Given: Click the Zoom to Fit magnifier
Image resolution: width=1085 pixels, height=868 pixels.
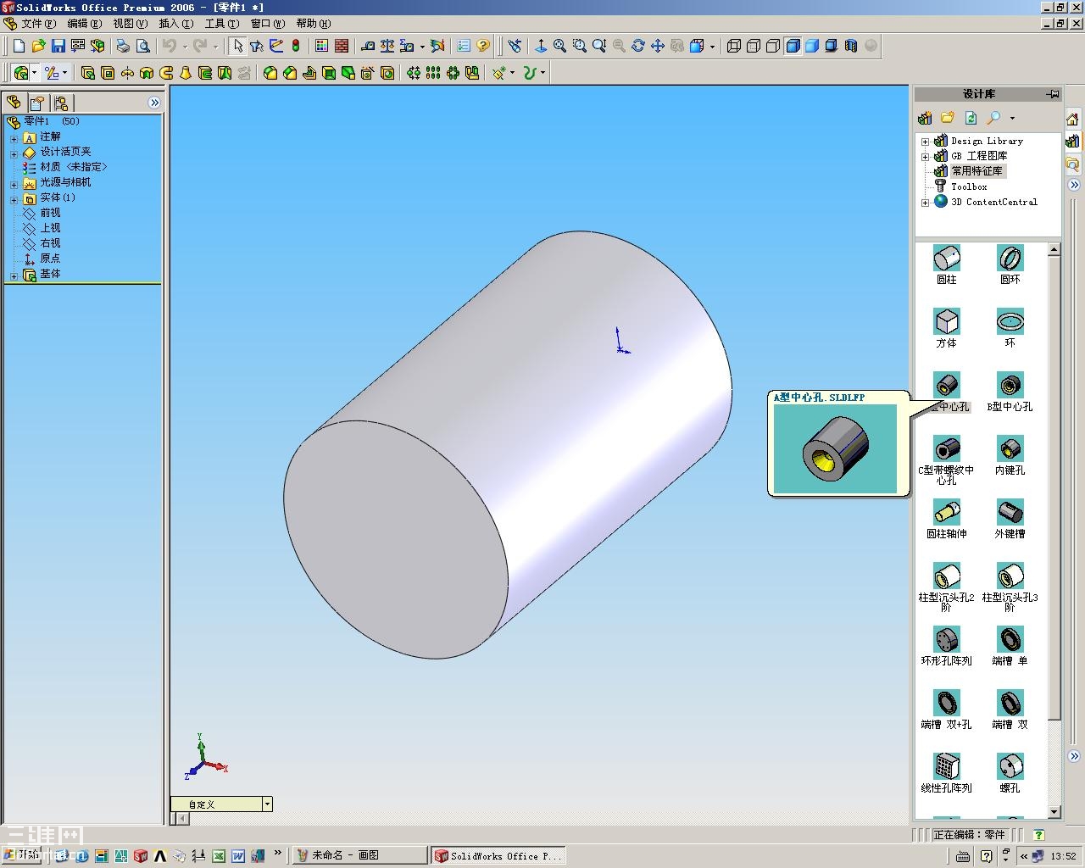Looking at the screenshot, I should (x=560, y=46).
